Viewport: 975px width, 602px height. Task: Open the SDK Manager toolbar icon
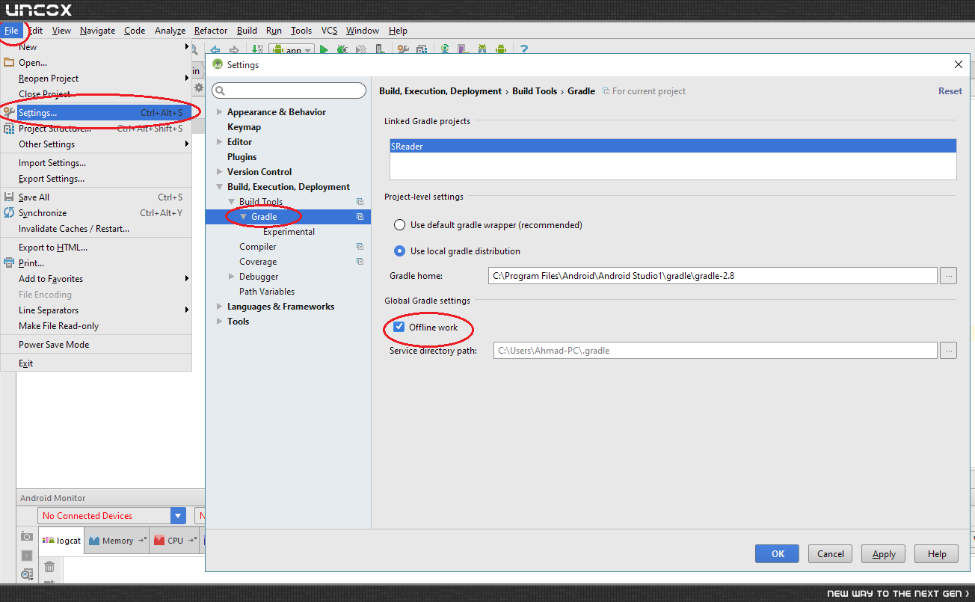482,49
